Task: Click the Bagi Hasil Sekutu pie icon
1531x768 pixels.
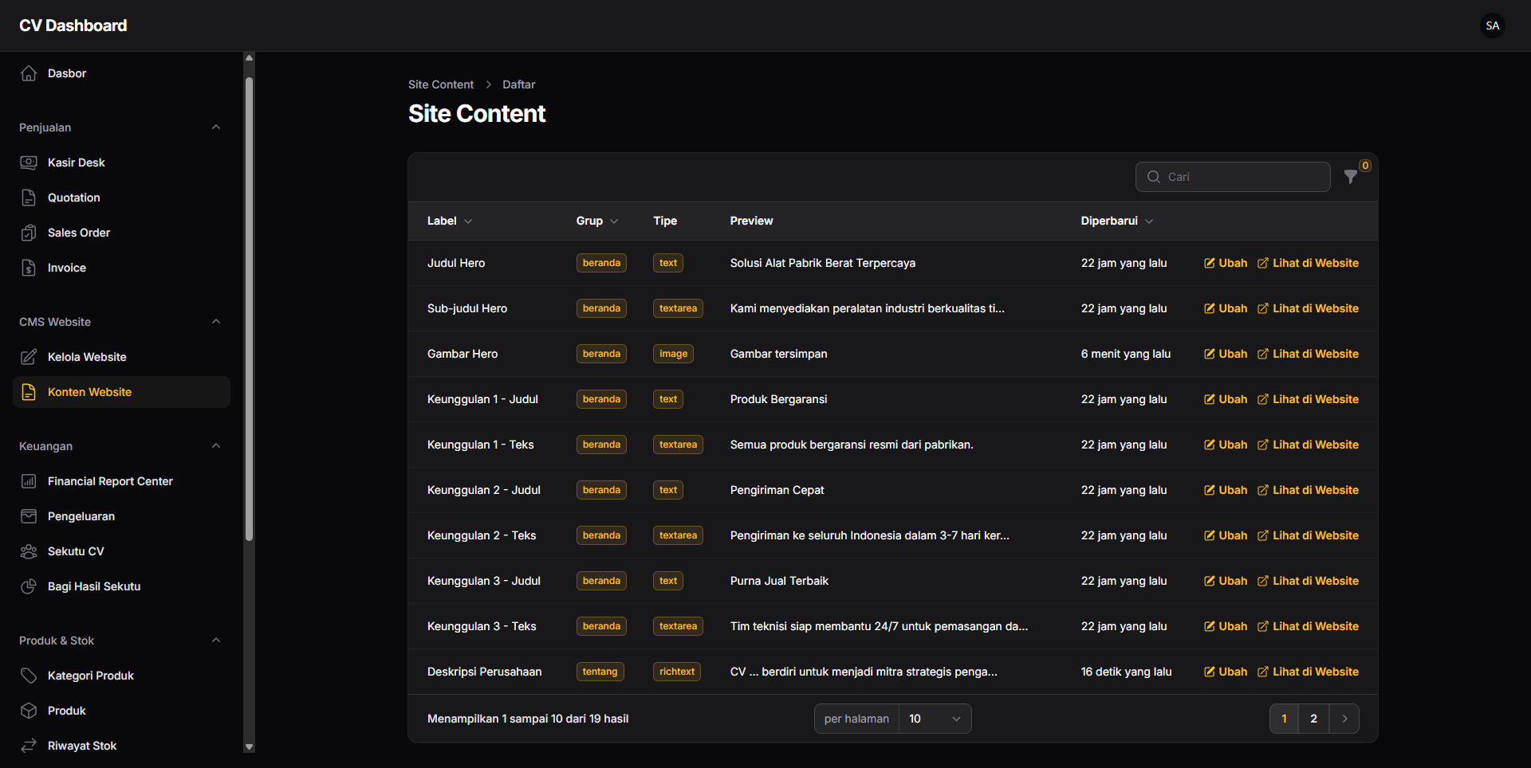Action: [29, 586]
